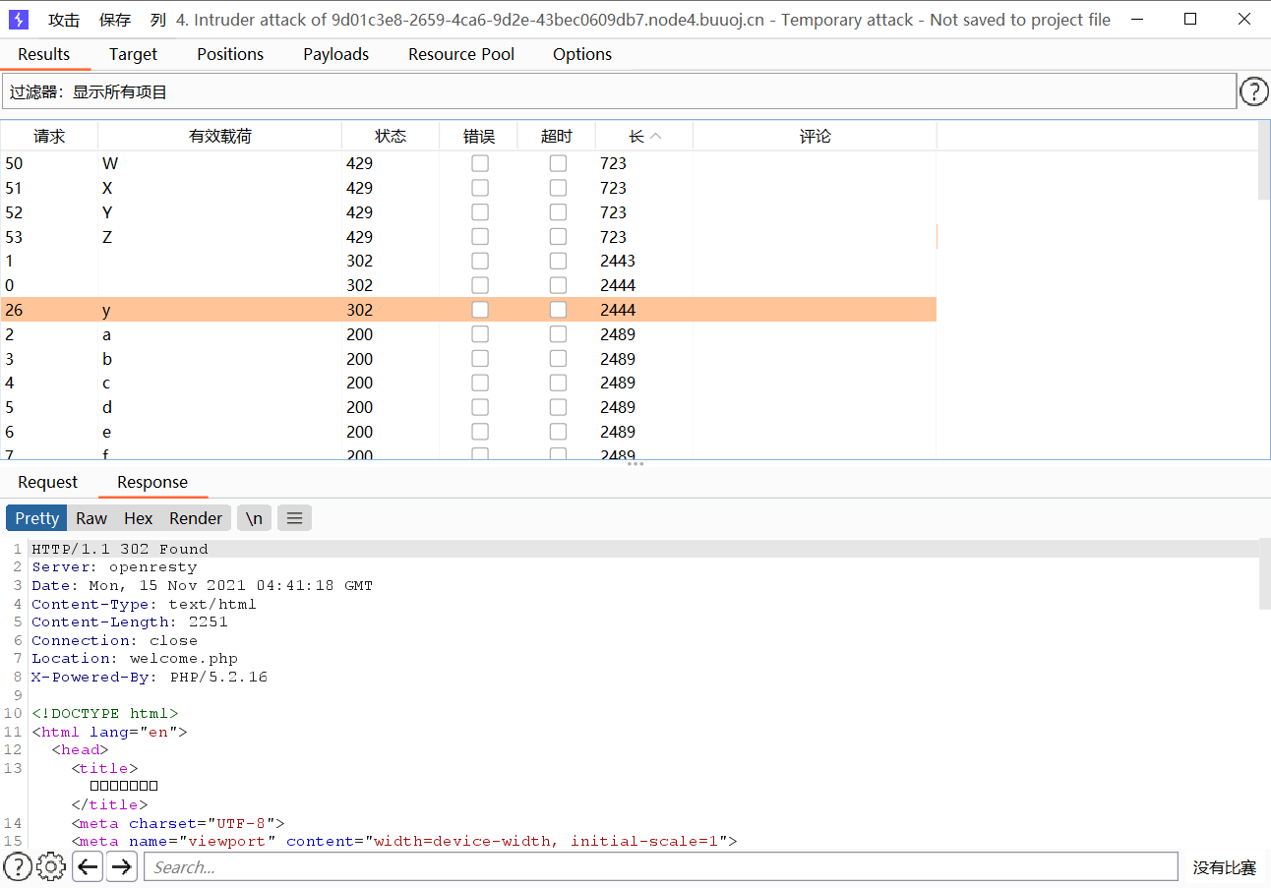The width and height of the screenshot is (1271, 888).
Task: Open the 保存 menu
Action: 115,20
